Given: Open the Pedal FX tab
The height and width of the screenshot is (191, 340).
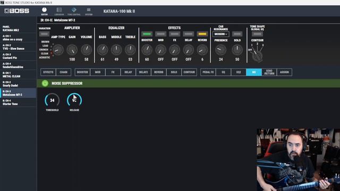Looking at the screenshot, I should 208,72.
